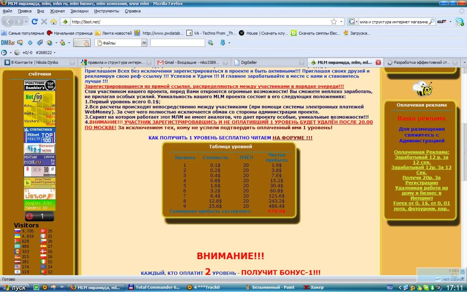
Task: Click the Каталог МЛМ banner
Action: pos(40,149)
